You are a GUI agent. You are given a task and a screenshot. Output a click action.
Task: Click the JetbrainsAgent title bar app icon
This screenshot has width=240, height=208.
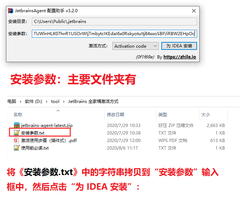pos(10,11)
